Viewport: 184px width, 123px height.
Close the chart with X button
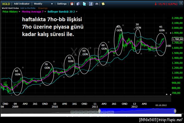click(181, 3)
